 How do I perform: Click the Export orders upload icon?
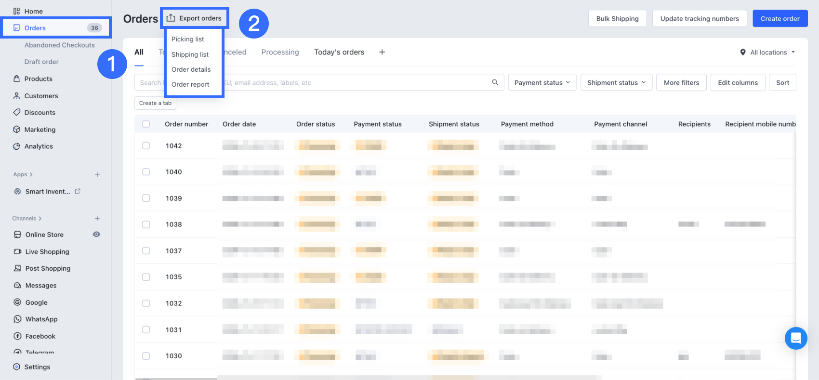pos(171,18)
